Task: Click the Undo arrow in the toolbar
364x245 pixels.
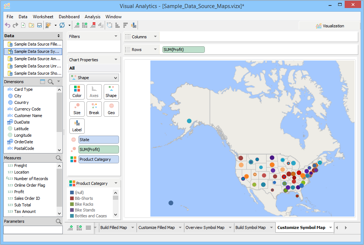Action: (7, 25)
